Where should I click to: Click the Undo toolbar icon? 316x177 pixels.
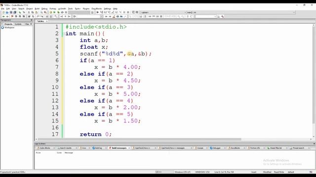click(20, 12)
